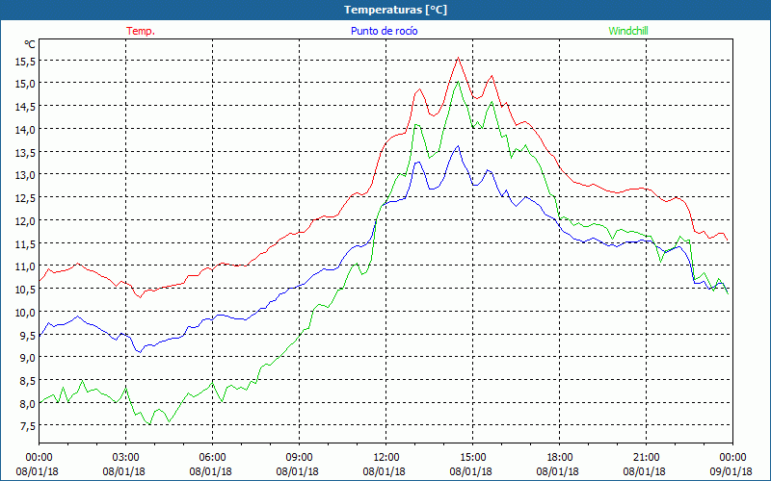
Task: Click the 9,5 y-axis value
Action: coord(28,335)
